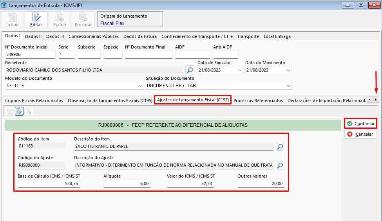Switch to the Transporte tab
The width and height of the screenshot is (382, 221).
tap(248, 36)
